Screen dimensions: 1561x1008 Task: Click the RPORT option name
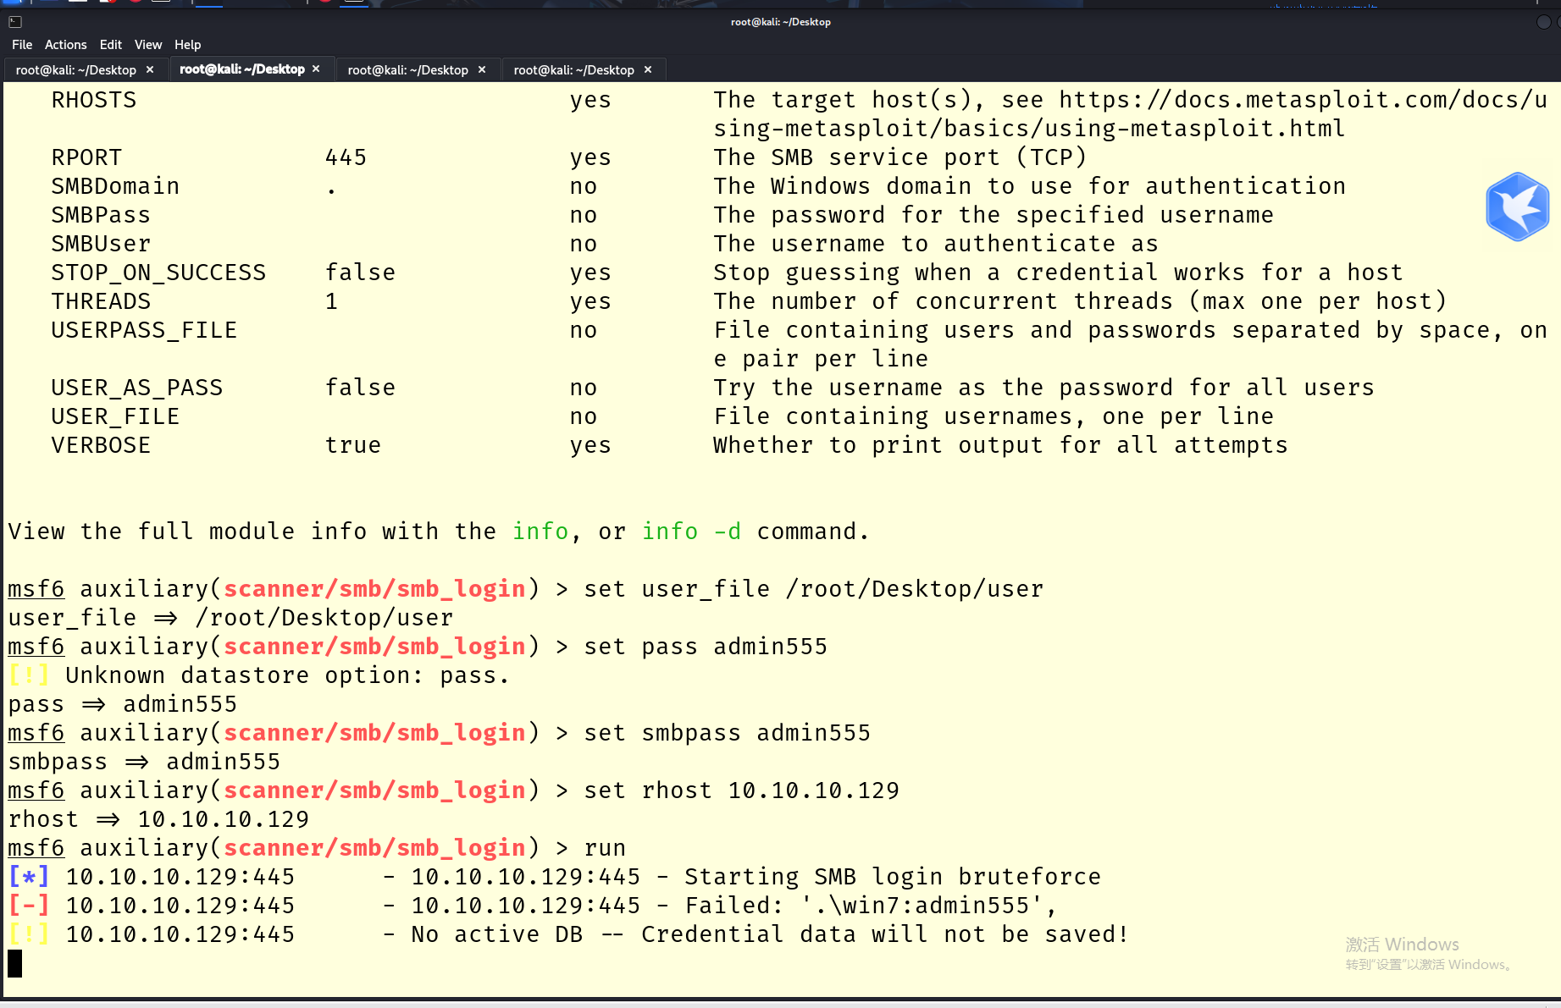click(86, 157)
